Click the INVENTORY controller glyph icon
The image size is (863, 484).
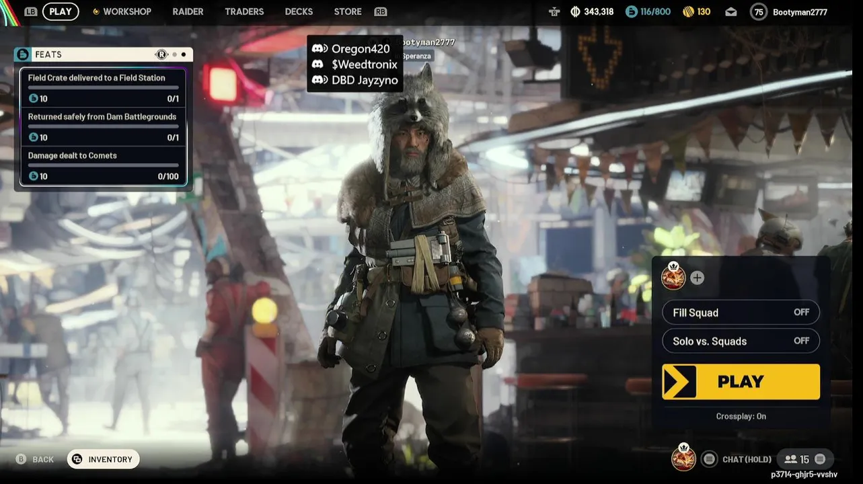click(x=77, y=459)
